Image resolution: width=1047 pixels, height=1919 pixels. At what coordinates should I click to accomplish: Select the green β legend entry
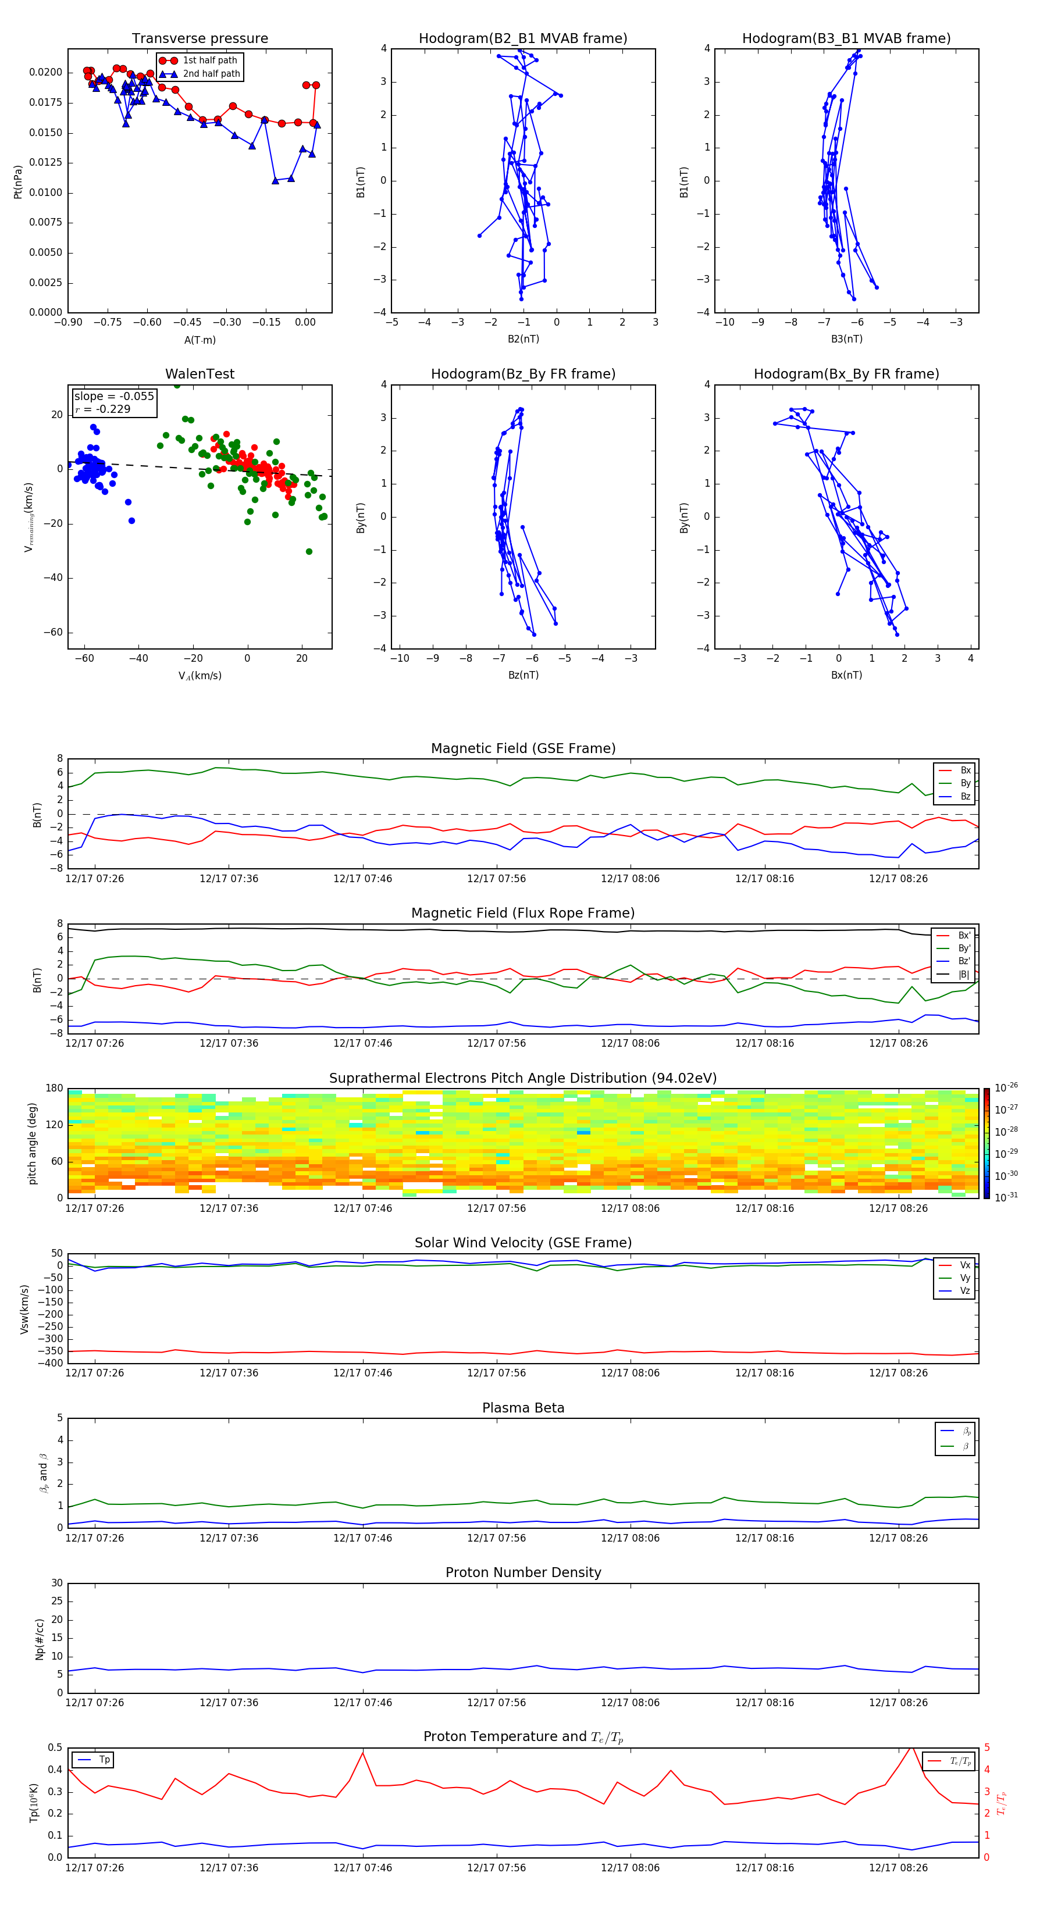coord(955,1446)
